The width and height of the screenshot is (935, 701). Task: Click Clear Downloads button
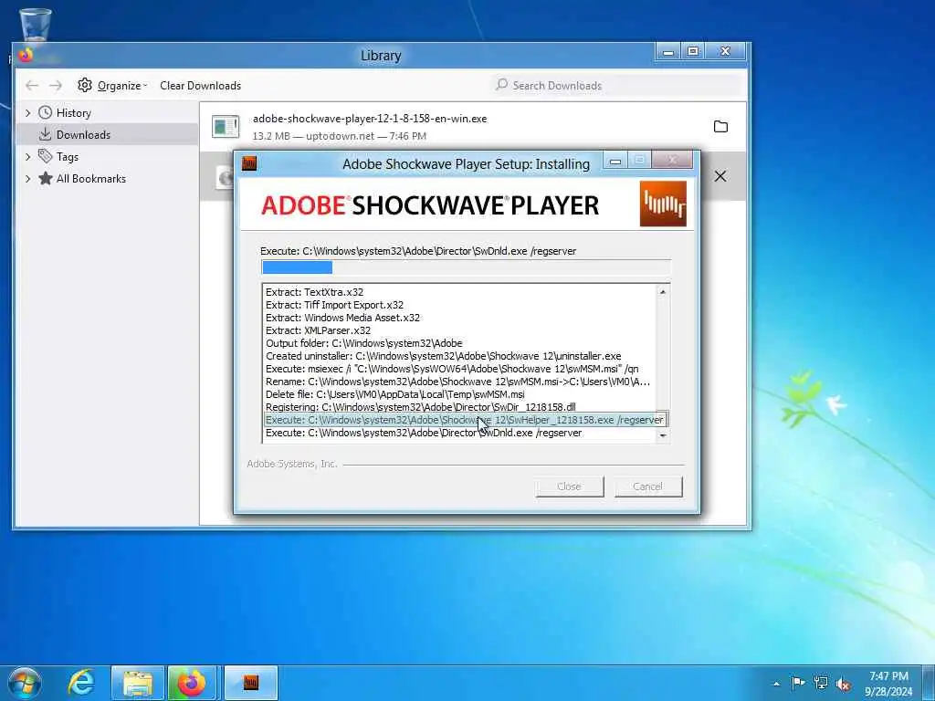(x=200, y=85)
